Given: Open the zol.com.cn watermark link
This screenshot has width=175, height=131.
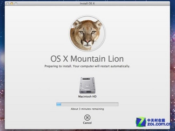Looking at the screenshot, I should pyautogui.click(x=159, y=124).
